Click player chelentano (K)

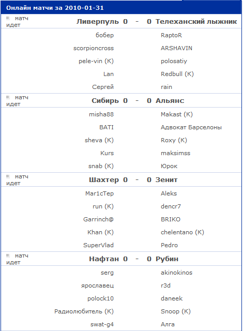[182, 232]
